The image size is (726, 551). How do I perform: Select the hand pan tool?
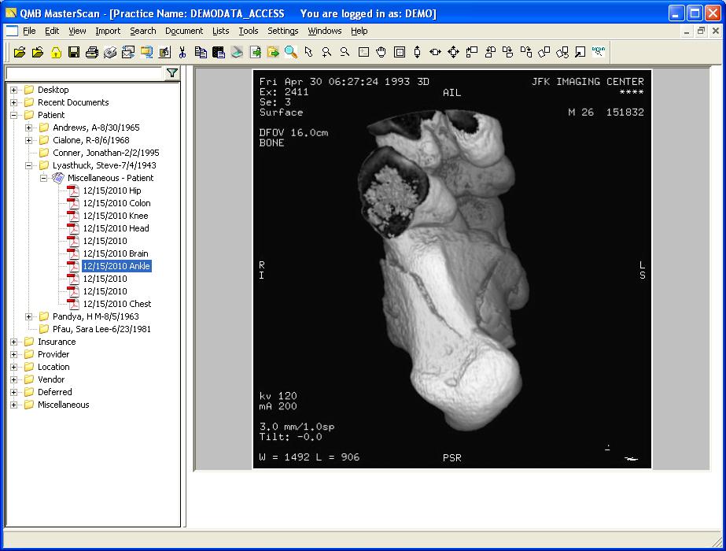pyautogui.click(x=381, y=53)
